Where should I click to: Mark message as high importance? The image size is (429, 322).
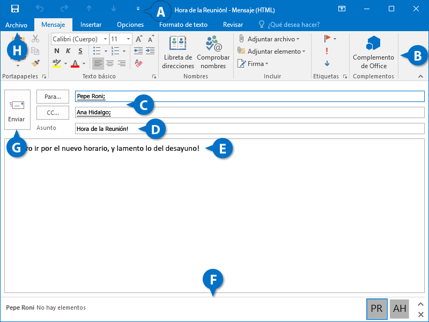pos(327,51)
